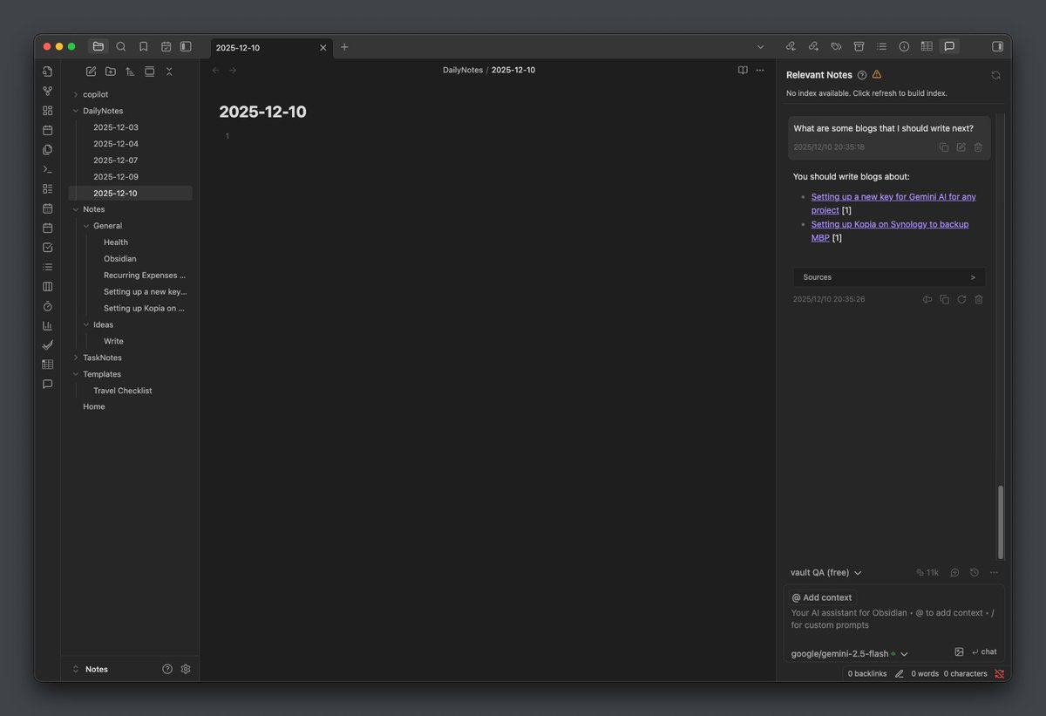
Task: Open a new tab with plus
Action: (344, 47)
